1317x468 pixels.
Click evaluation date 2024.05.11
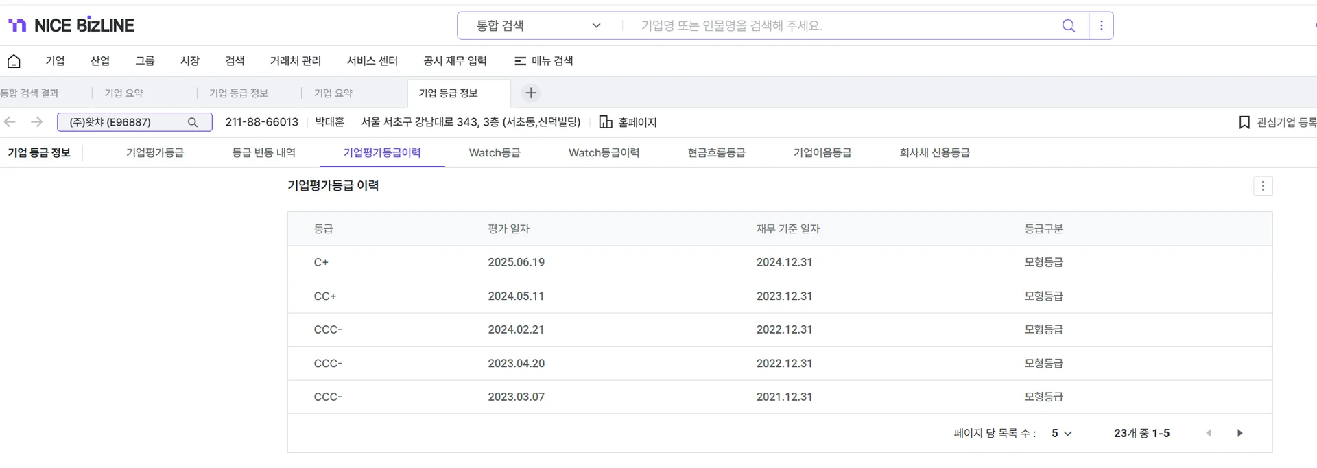point(516,296)
